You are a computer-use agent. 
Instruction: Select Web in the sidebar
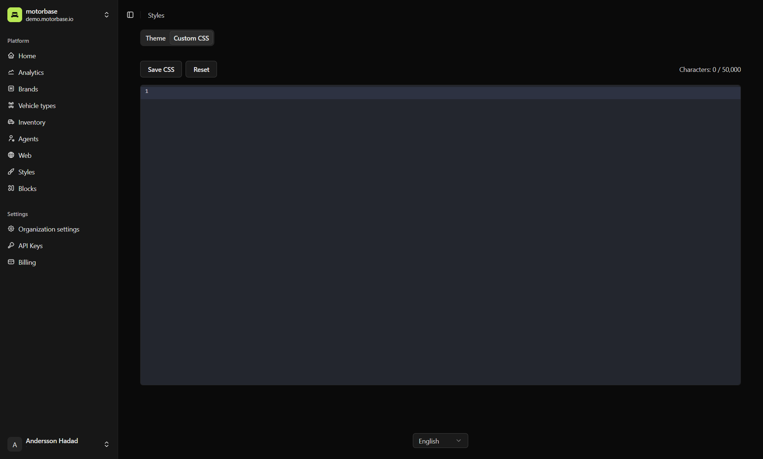(59, 155)
